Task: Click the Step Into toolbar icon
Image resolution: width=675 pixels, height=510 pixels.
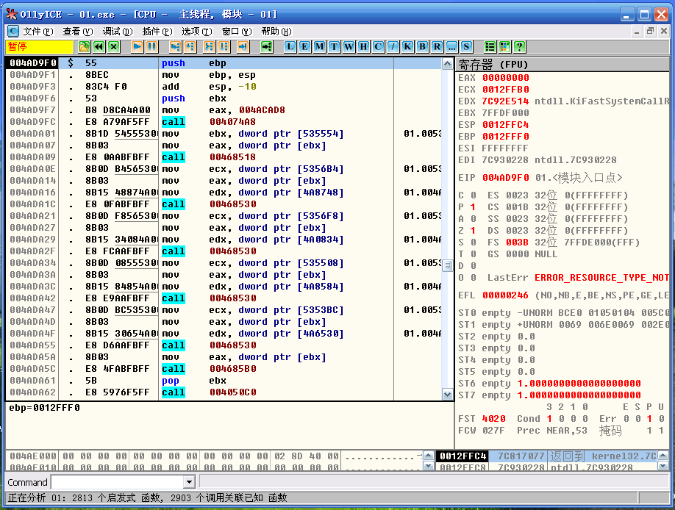Action: tap(175, 46)
